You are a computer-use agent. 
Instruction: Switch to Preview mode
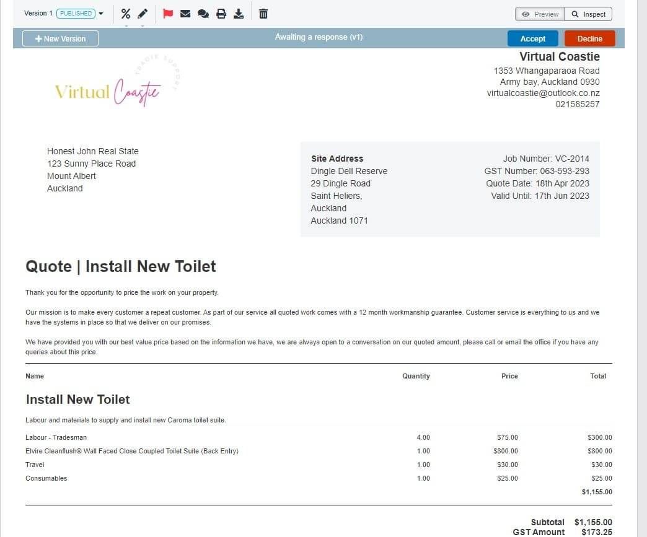[x=540, y=14]
